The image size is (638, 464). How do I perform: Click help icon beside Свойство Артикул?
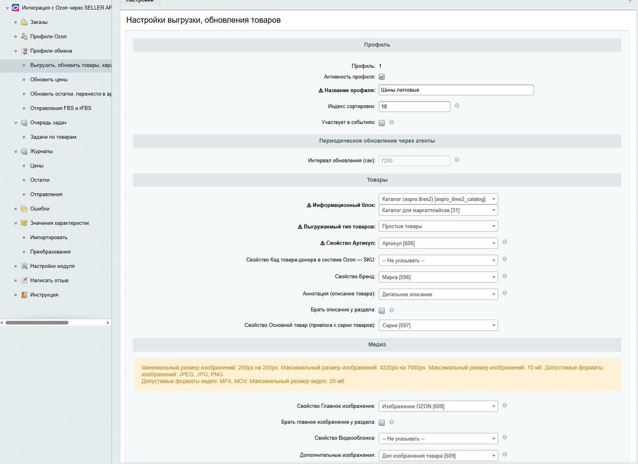coord(505,242)
